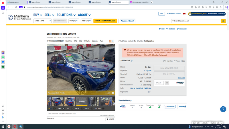Click the Manheim logo

[19, 17]
